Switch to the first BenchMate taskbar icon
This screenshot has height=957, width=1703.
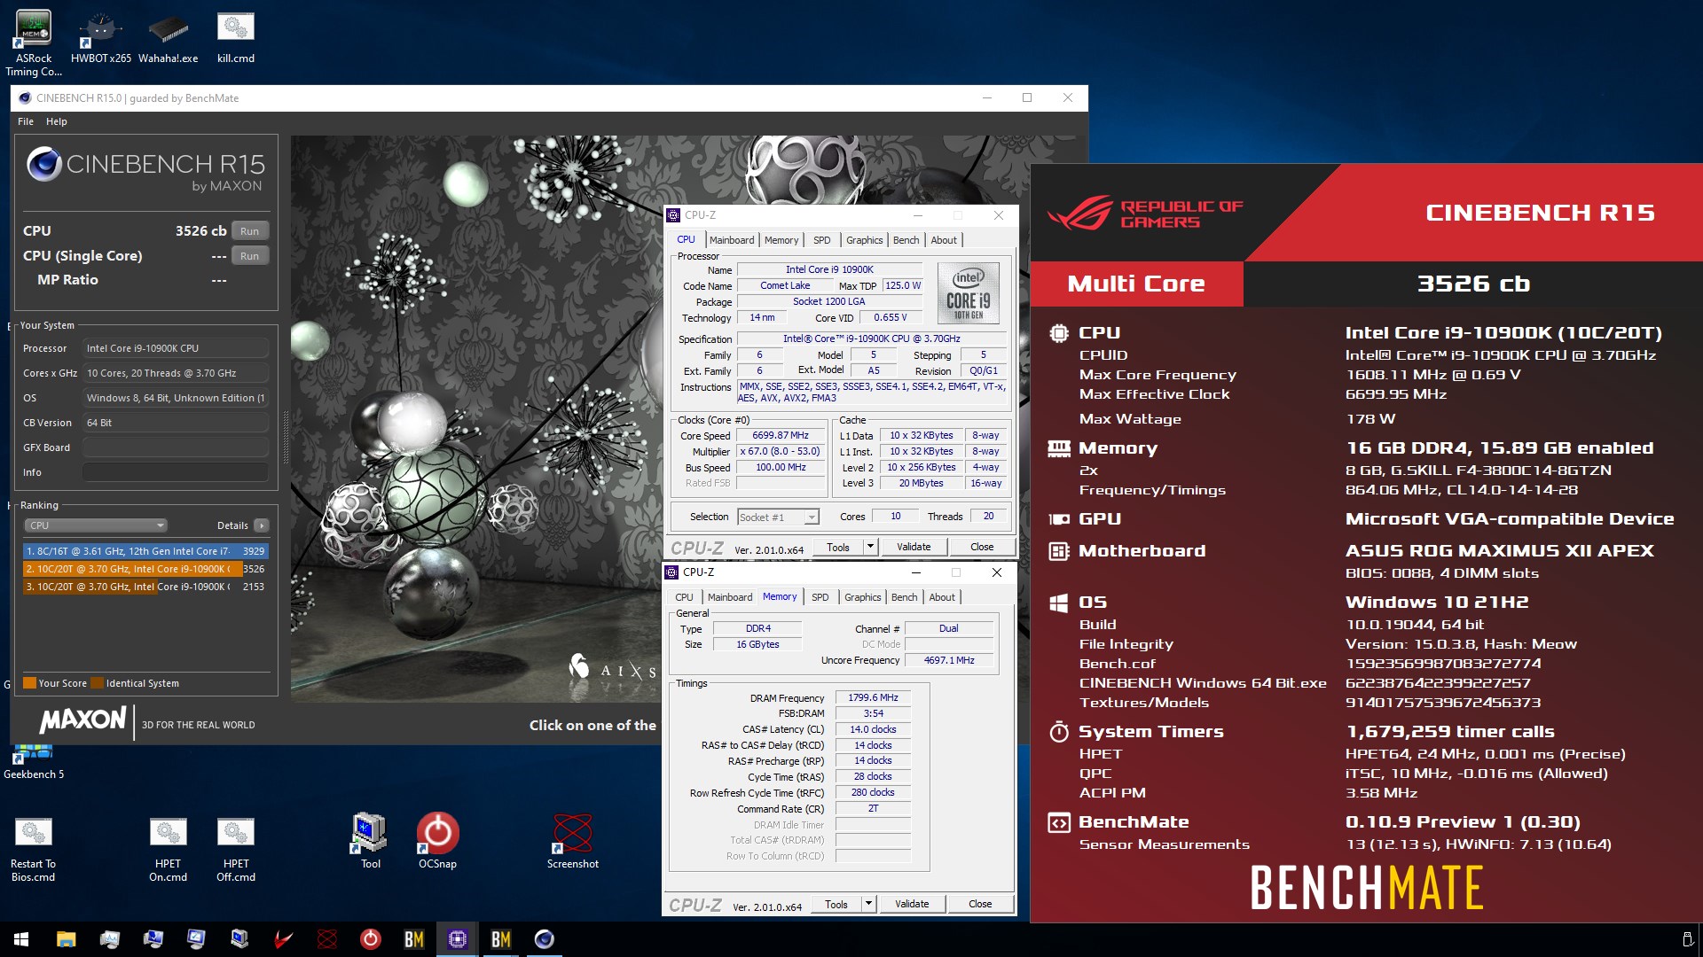tap(414, 939)
